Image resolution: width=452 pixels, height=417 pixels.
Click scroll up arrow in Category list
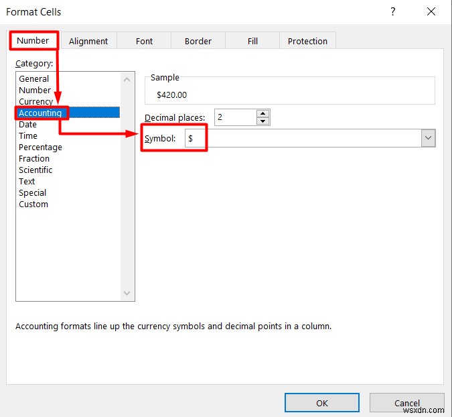pos(127,80)
